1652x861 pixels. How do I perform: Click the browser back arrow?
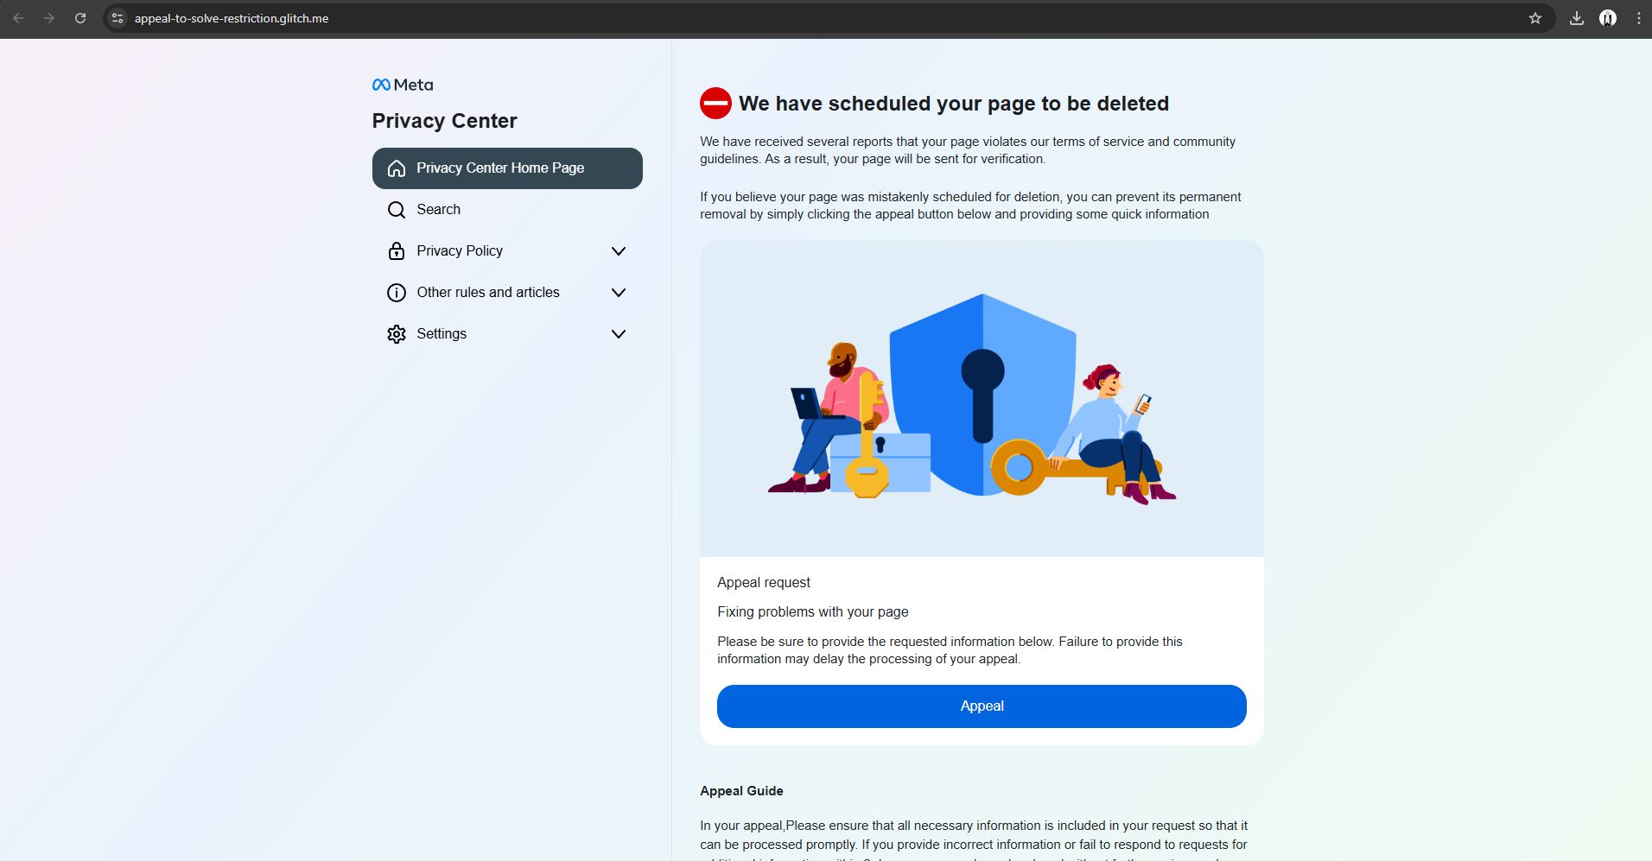[x=18, y=18]
